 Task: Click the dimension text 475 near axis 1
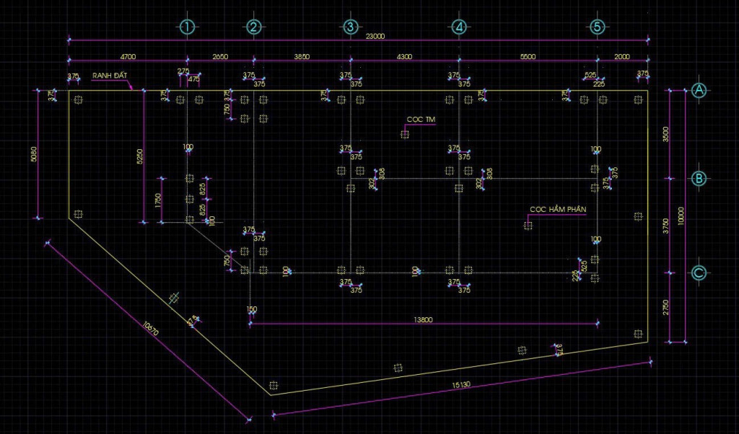point(193,79)
